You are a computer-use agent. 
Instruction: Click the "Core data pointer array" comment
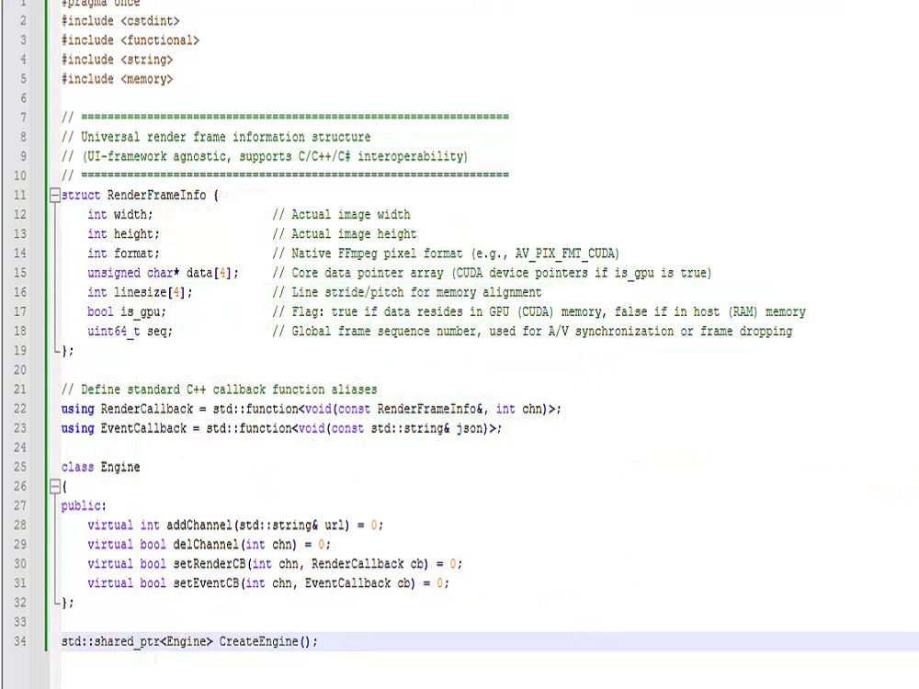coord(492,273)
